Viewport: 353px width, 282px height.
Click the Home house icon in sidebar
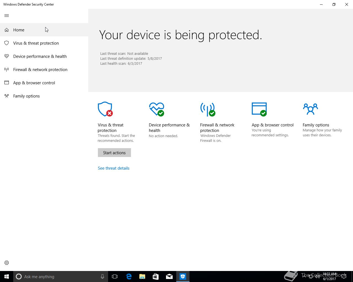pyautogui.click(x=7, y=30)
